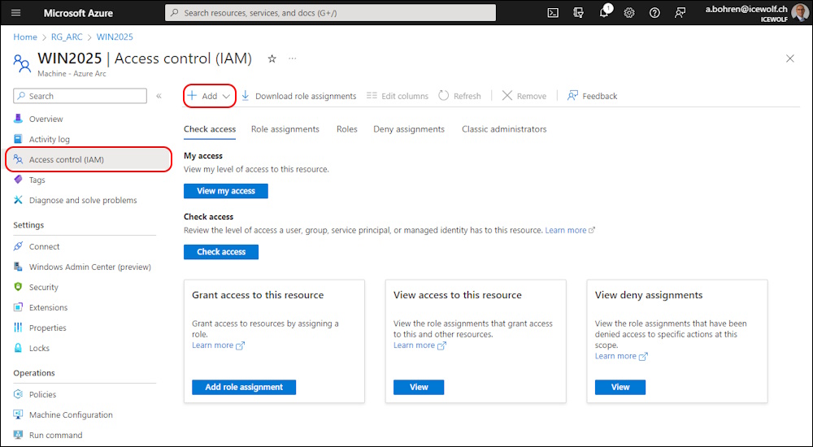Open the Directories and subscriptions filter icon
The width and height of the screenshot is (813, 447).
[x=579, y=12]
